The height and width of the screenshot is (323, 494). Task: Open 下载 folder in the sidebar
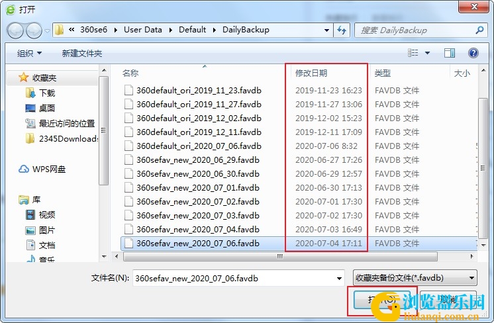pyautogui.click(x=46, y=93)
